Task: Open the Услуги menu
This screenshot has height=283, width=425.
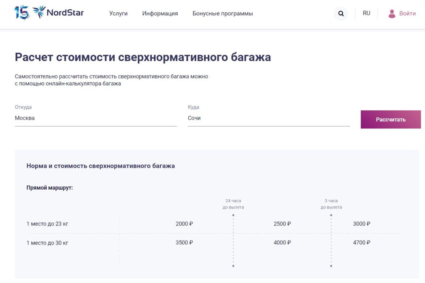Action: tap(119, 13)
